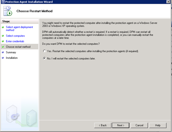172x132 pixels.
Task: Open Help for the wizard
Action: [158, 125]
